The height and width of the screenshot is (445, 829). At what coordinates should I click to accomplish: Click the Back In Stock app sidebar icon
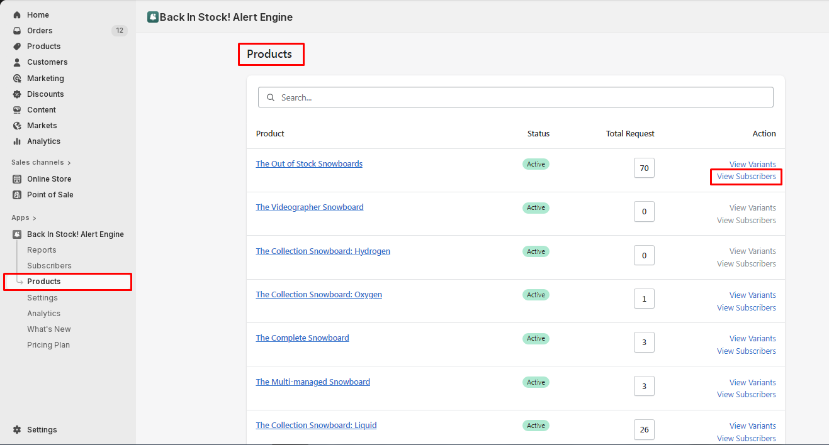pos(17,234)
